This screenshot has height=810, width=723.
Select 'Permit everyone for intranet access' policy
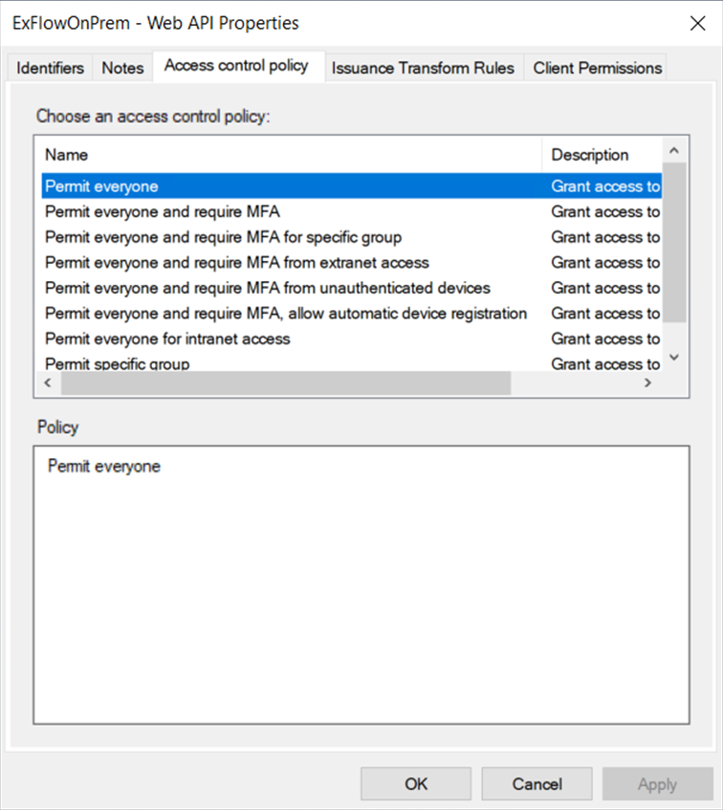click(351, 339)
